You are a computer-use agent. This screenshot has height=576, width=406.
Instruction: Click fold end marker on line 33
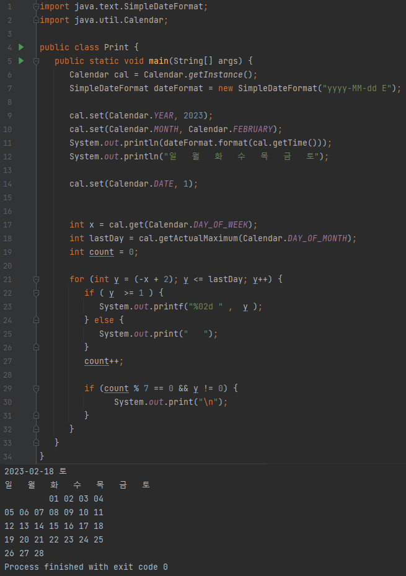click(36, 443)
